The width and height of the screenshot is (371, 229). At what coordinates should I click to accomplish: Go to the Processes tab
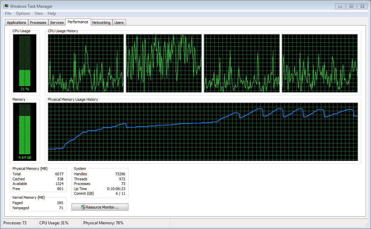[x=38, y=22]
